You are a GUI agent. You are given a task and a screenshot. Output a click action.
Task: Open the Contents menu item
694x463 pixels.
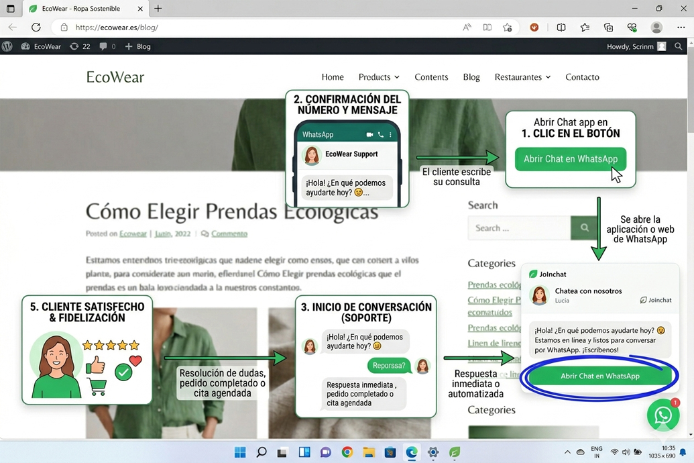431,77
